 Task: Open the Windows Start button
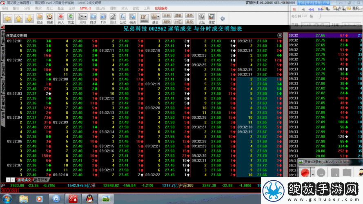(x=7, y=199)
